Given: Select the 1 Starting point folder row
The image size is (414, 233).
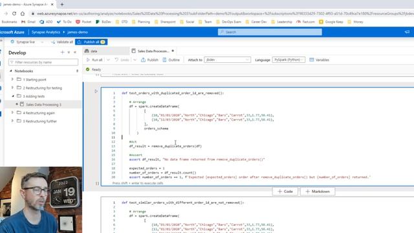Looking at the screenshot, I should click(43, 80).
